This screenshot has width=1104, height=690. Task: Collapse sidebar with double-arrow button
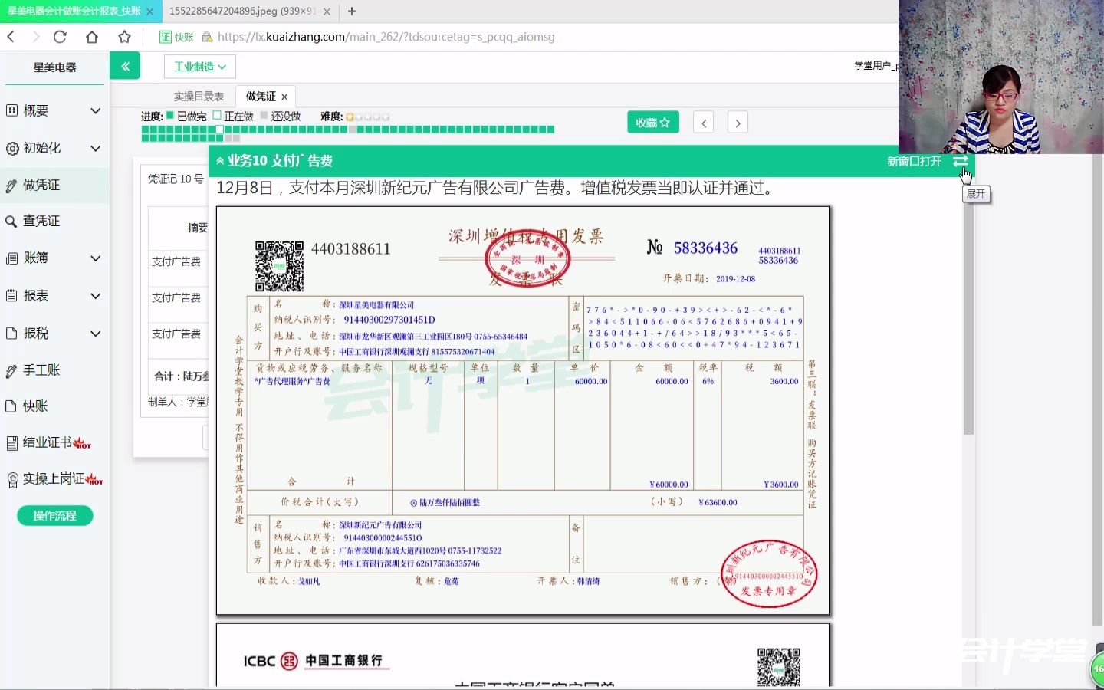coord(125,67)
